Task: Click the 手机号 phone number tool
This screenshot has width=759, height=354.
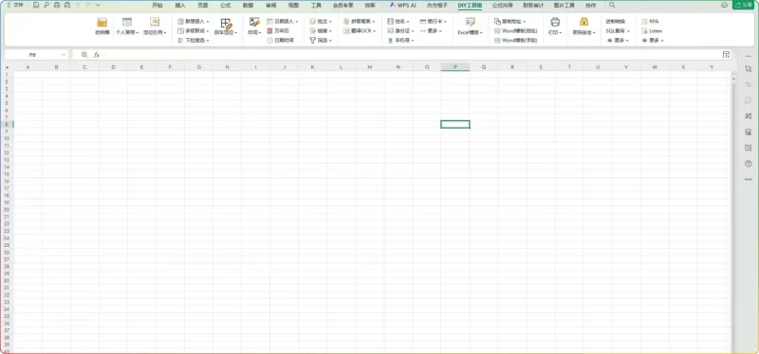Action: point(400,40)
